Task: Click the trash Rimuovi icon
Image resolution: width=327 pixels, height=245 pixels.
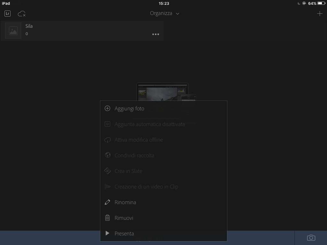Action: point(107,218)
